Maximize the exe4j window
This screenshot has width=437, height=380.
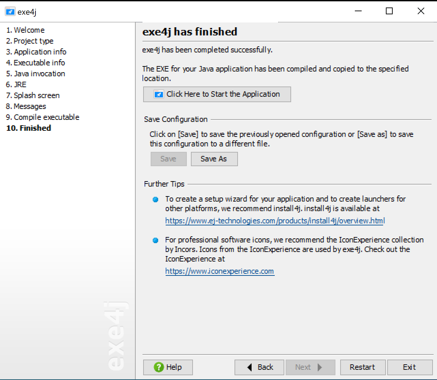389,11
